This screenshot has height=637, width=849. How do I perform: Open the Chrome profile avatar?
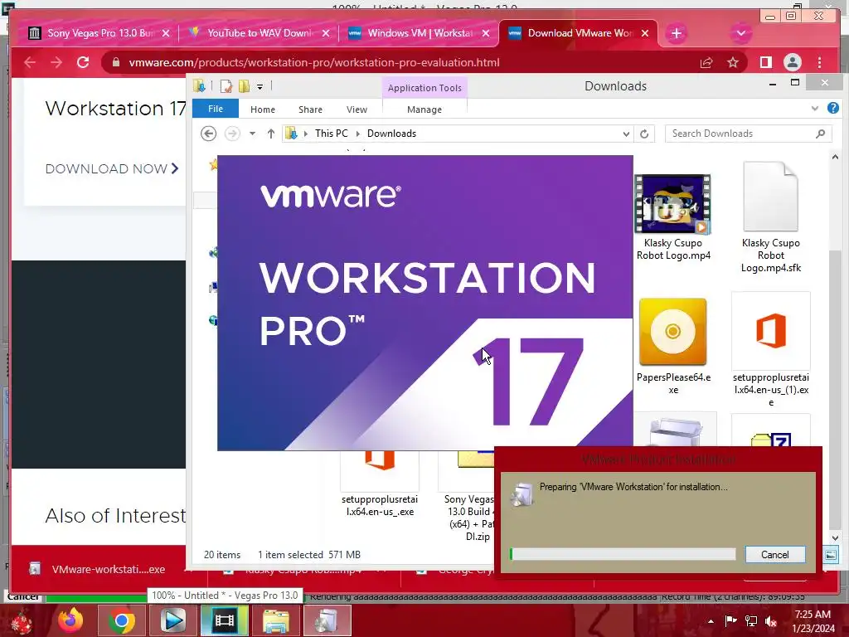(793, 63)
